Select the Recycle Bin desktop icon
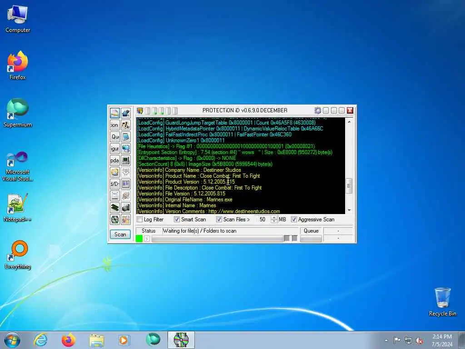Viewport: 465px width, 349px height. 442,302
